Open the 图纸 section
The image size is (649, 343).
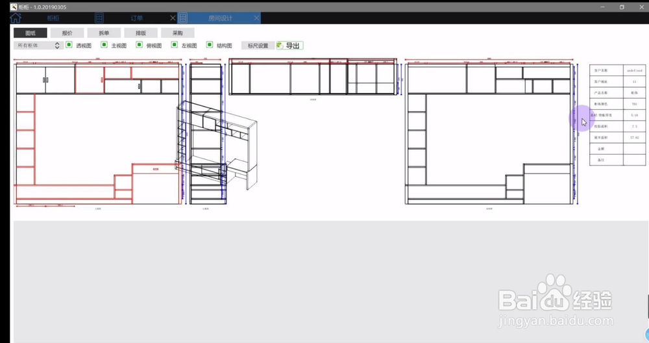pyautogui.click(x=31, y=33)
